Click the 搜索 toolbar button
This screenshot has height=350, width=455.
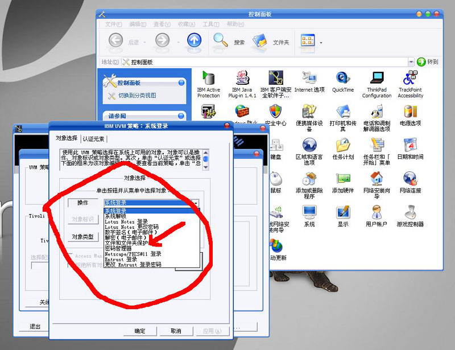tap(229, 41)
